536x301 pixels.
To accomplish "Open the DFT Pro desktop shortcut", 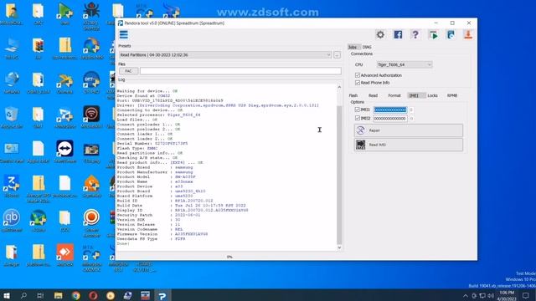I will coord(91,82).
